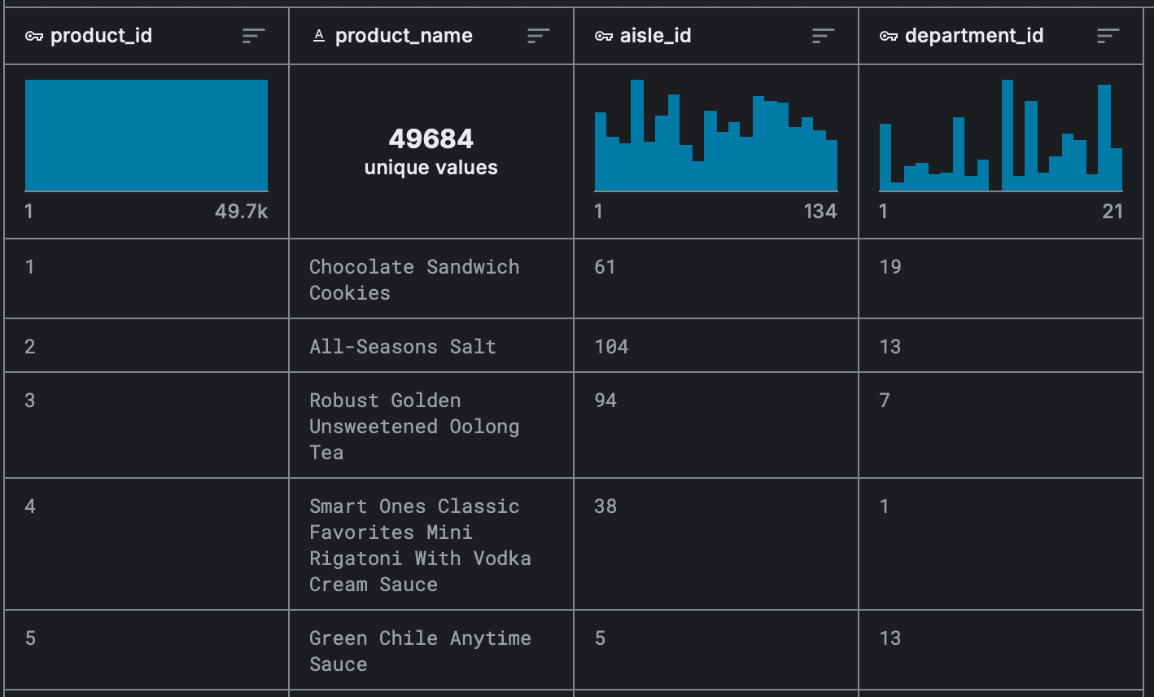Image resolution: width=1154 pixels, height=697 pixels.
Task: Click the text-type icon beside product_name
Action: pyautogui.click(x=319, y=36)
